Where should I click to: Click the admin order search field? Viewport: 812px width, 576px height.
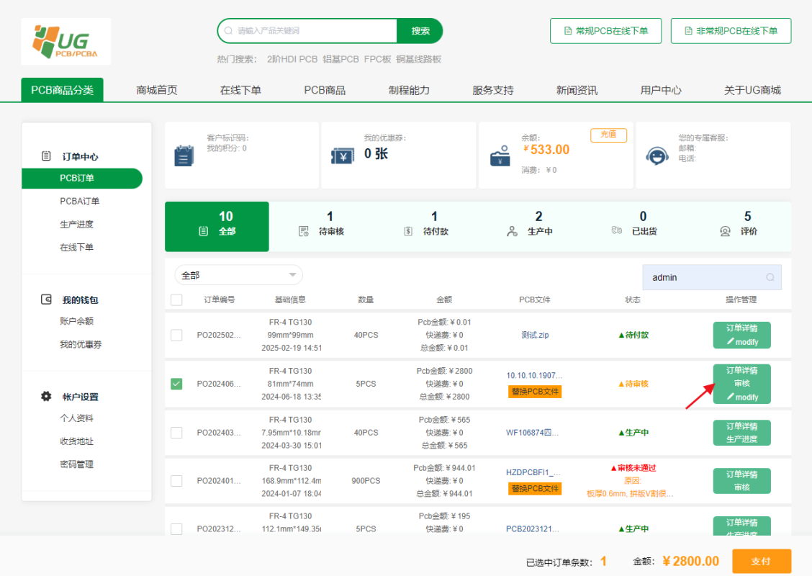[x=711, y=277]
